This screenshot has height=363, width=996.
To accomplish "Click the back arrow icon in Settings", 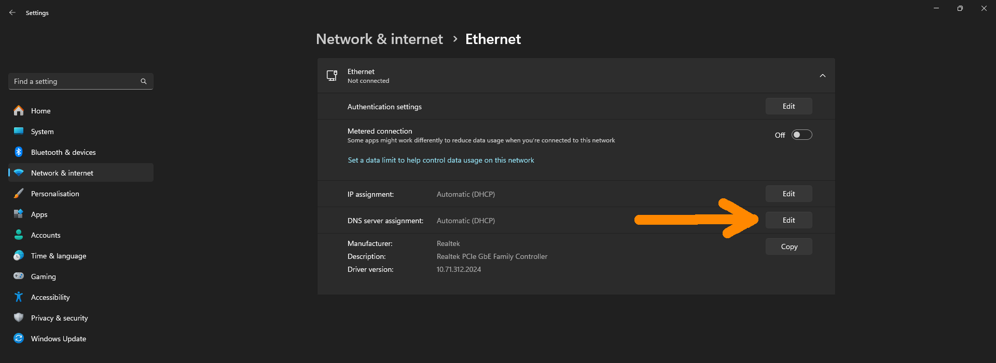I will [12, 12].
